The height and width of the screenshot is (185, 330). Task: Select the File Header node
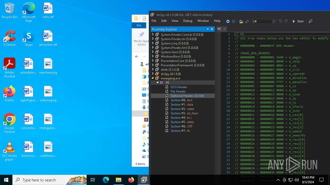[178, 91]
